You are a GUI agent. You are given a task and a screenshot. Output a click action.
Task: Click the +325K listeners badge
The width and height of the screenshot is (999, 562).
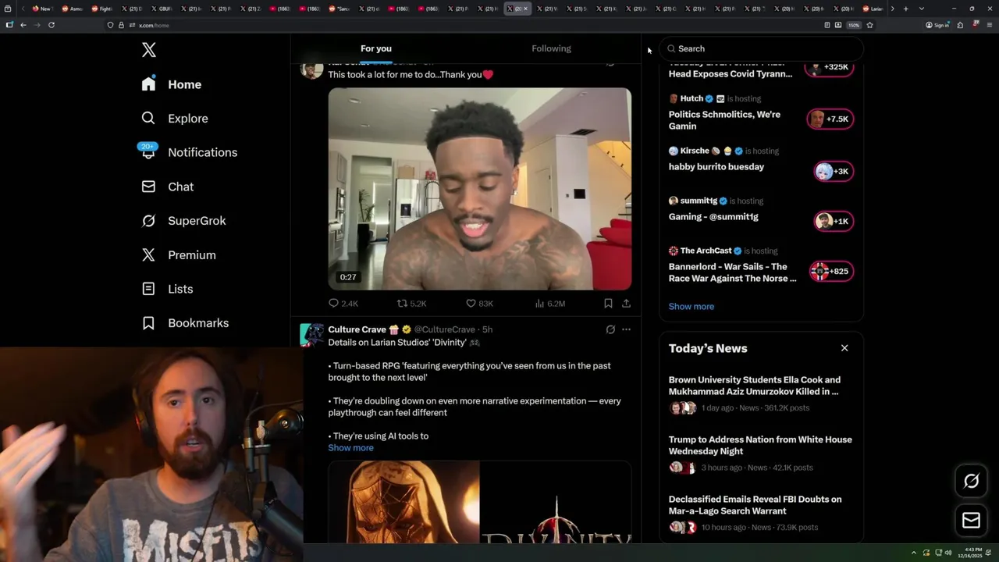click(x=830, y=67)
